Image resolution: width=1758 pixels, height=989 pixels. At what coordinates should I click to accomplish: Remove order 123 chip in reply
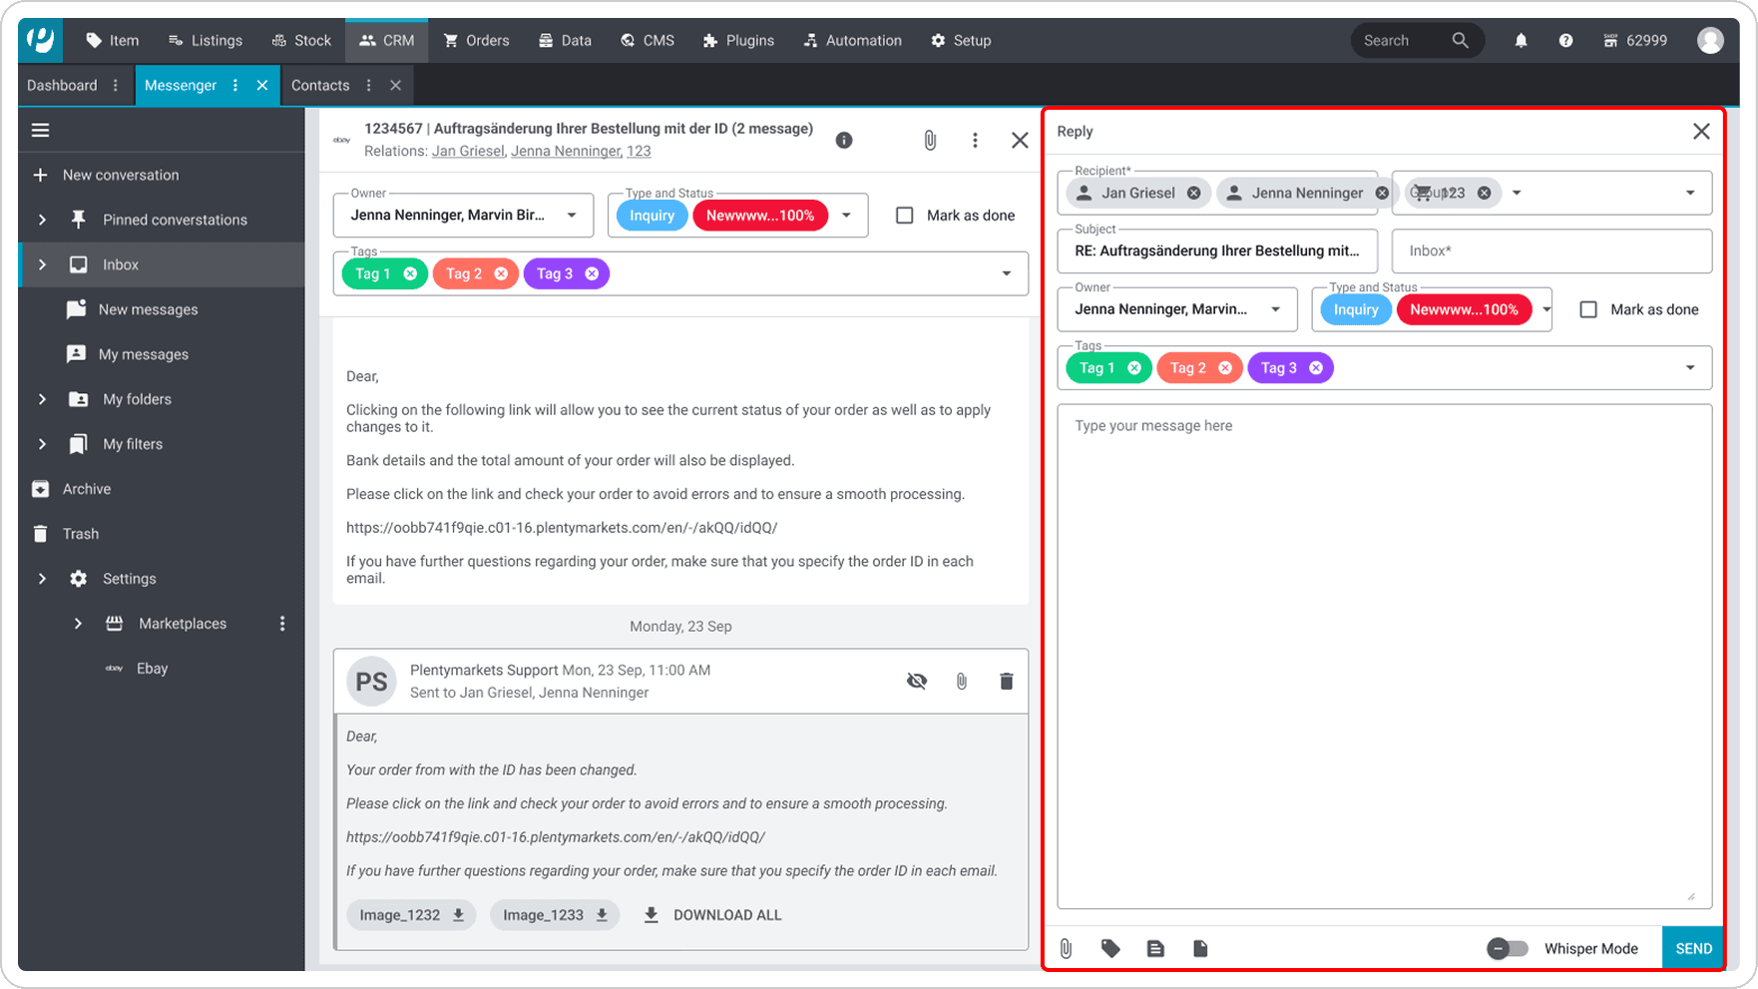[x=1484, y=193]
